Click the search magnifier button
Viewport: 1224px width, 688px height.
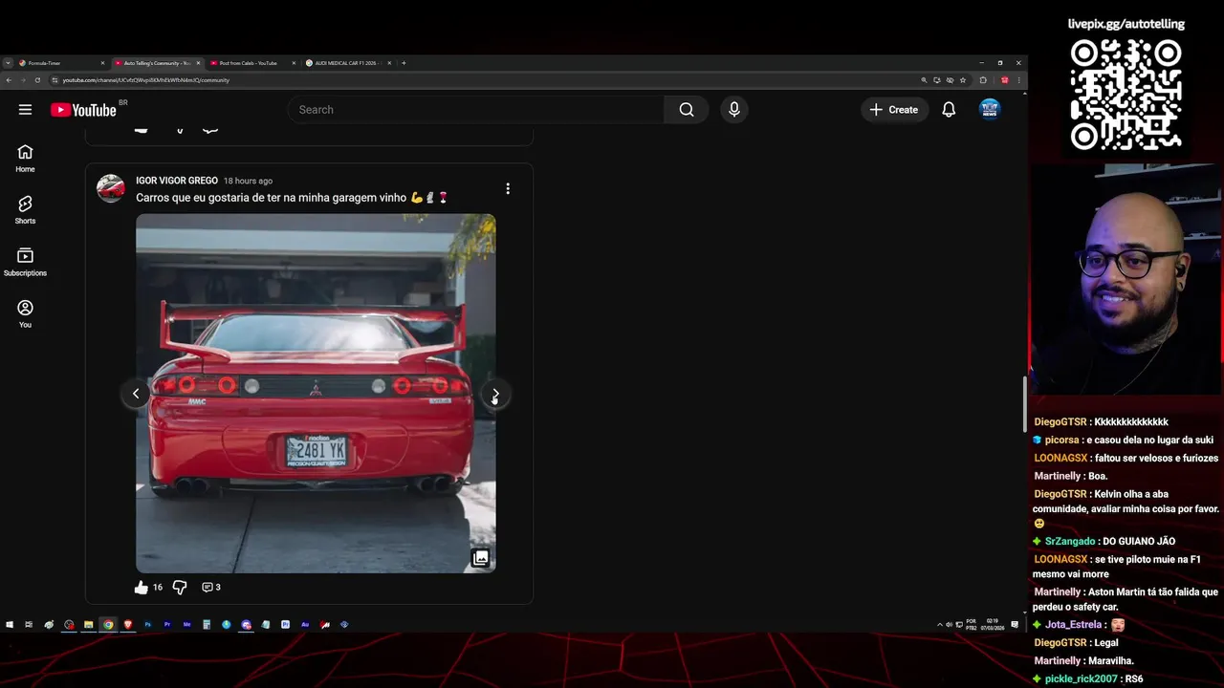pyautogui.click(x=687, y=110)
